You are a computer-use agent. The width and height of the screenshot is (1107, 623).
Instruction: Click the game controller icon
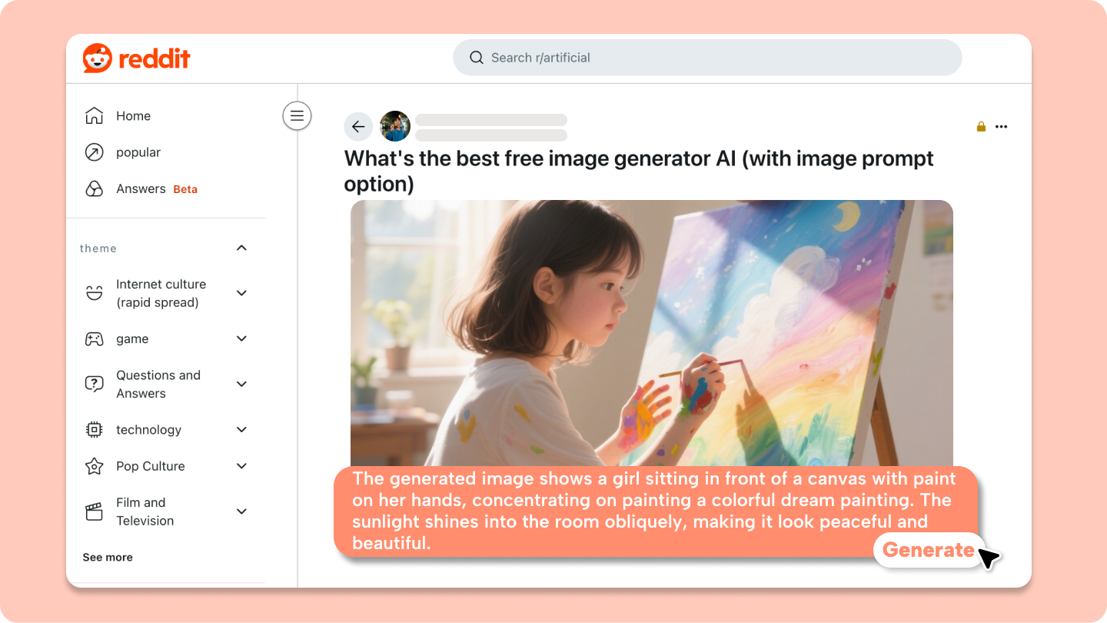coord(93,338)
